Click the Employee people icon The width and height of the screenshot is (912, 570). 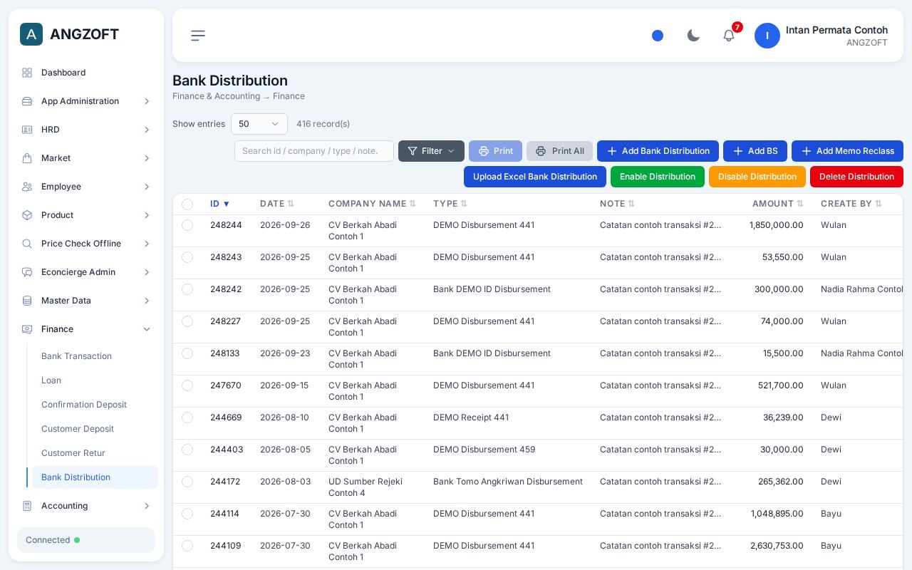pos(27,187)
